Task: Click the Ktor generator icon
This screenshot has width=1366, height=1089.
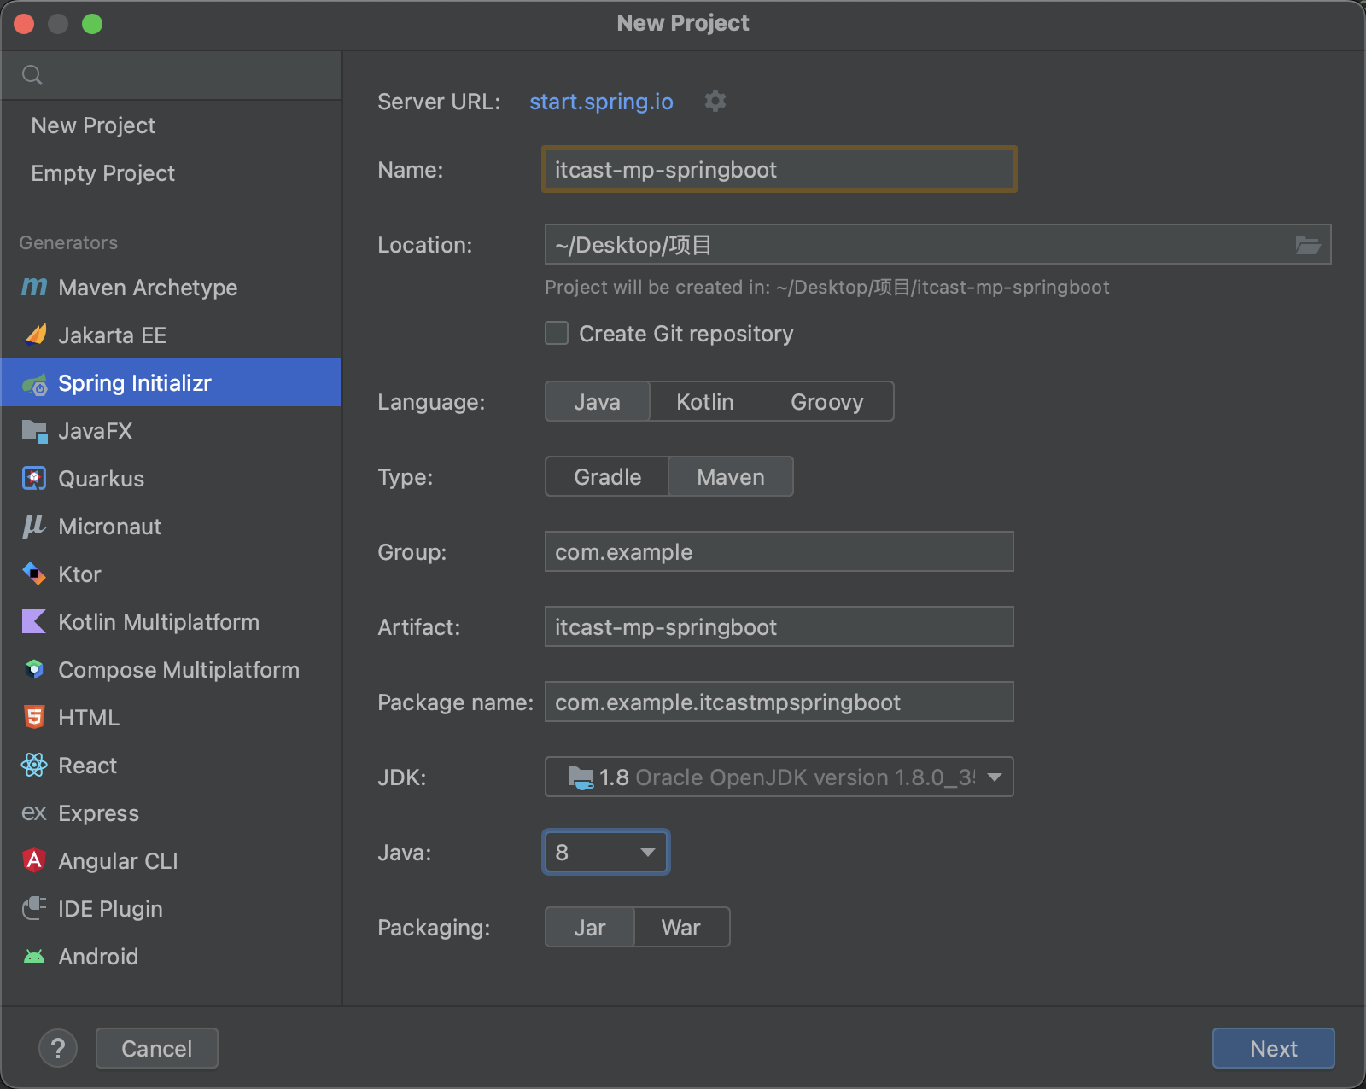Action: pos(34,574)
